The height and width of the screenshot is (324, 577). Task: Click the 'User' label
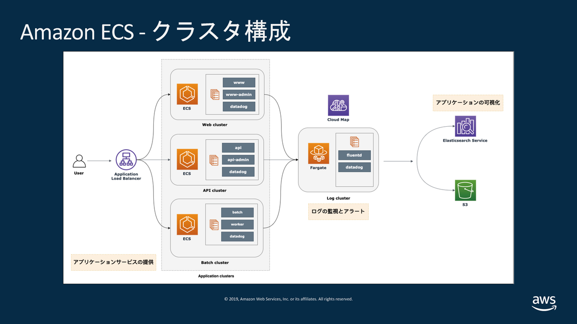click(79, 173)
